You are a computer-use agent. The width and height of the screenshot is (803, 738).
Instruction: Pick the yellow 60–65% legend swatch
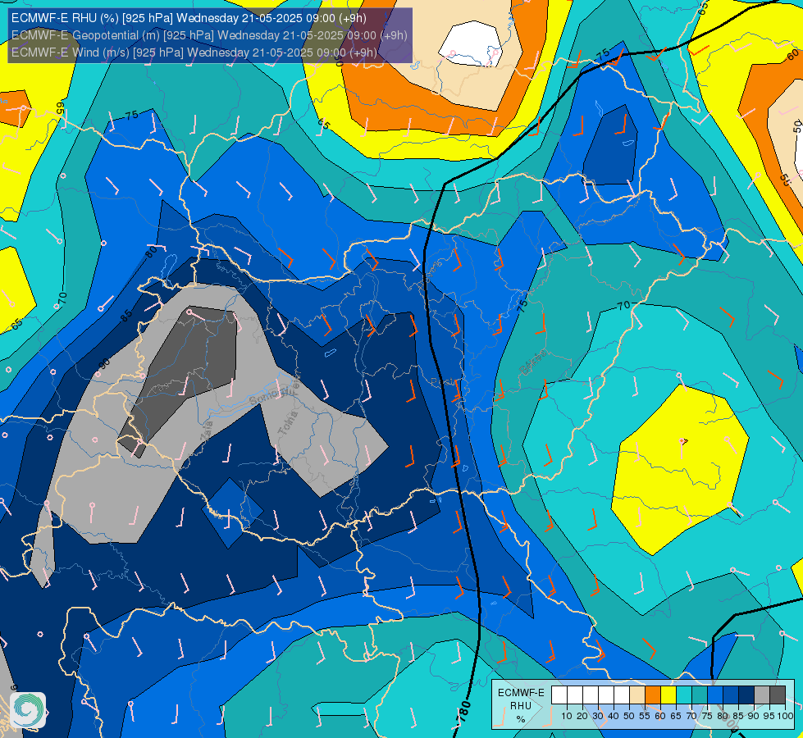(668, 695)
